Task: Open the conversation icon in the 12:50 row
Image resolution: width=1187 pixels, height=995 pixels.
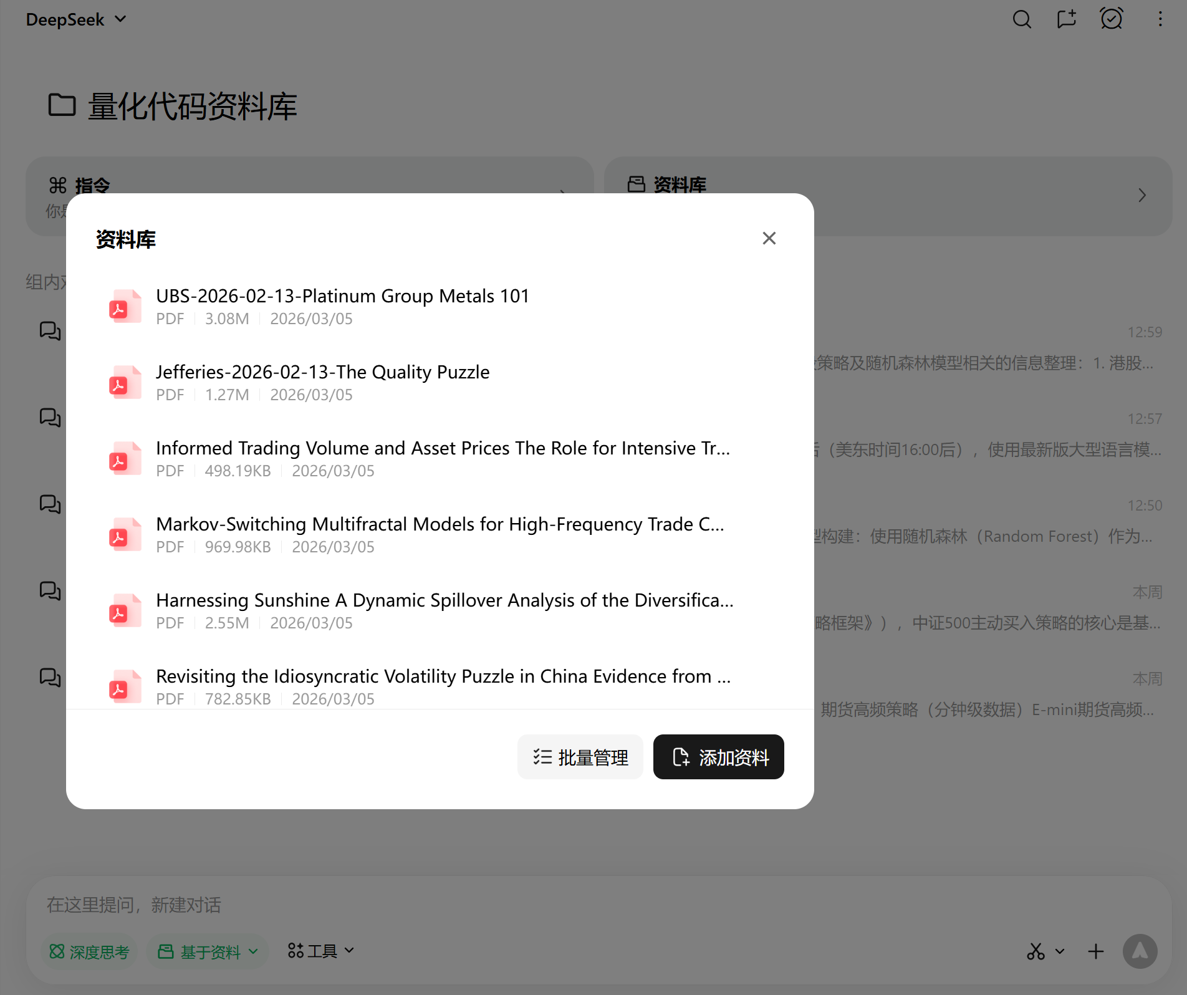Action: click(50, 504)
